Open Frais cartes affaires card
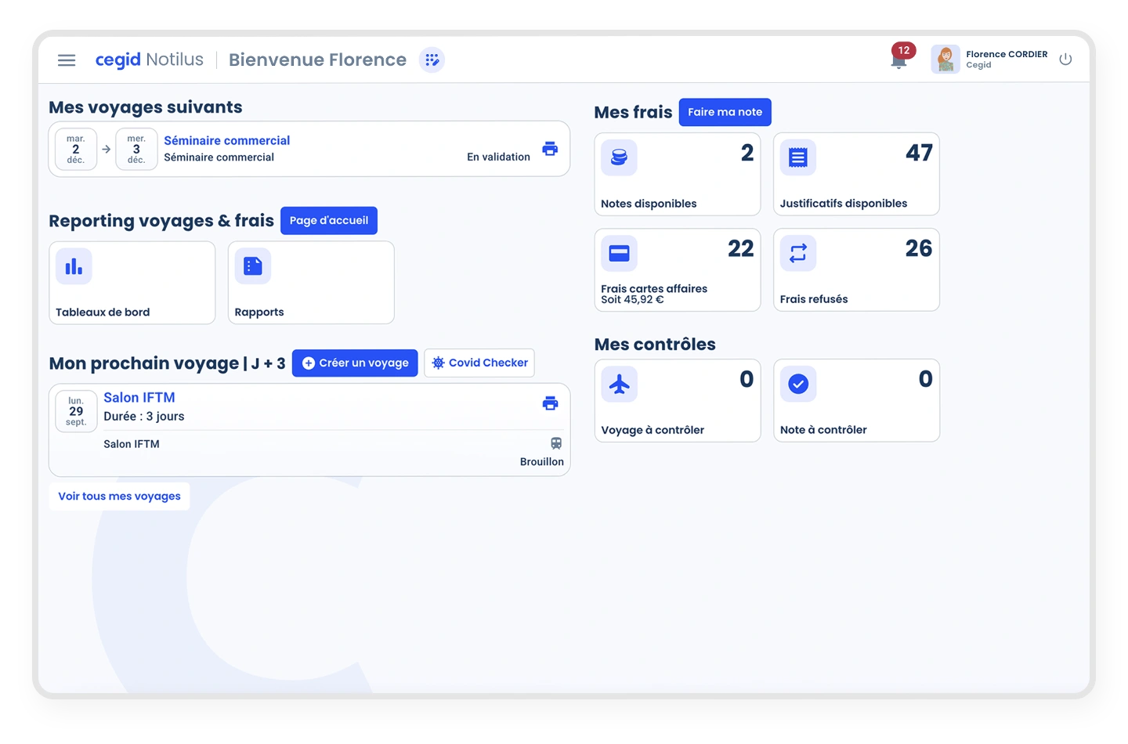The height and width of the screenshot is (744, 1128). pos(677,270)
